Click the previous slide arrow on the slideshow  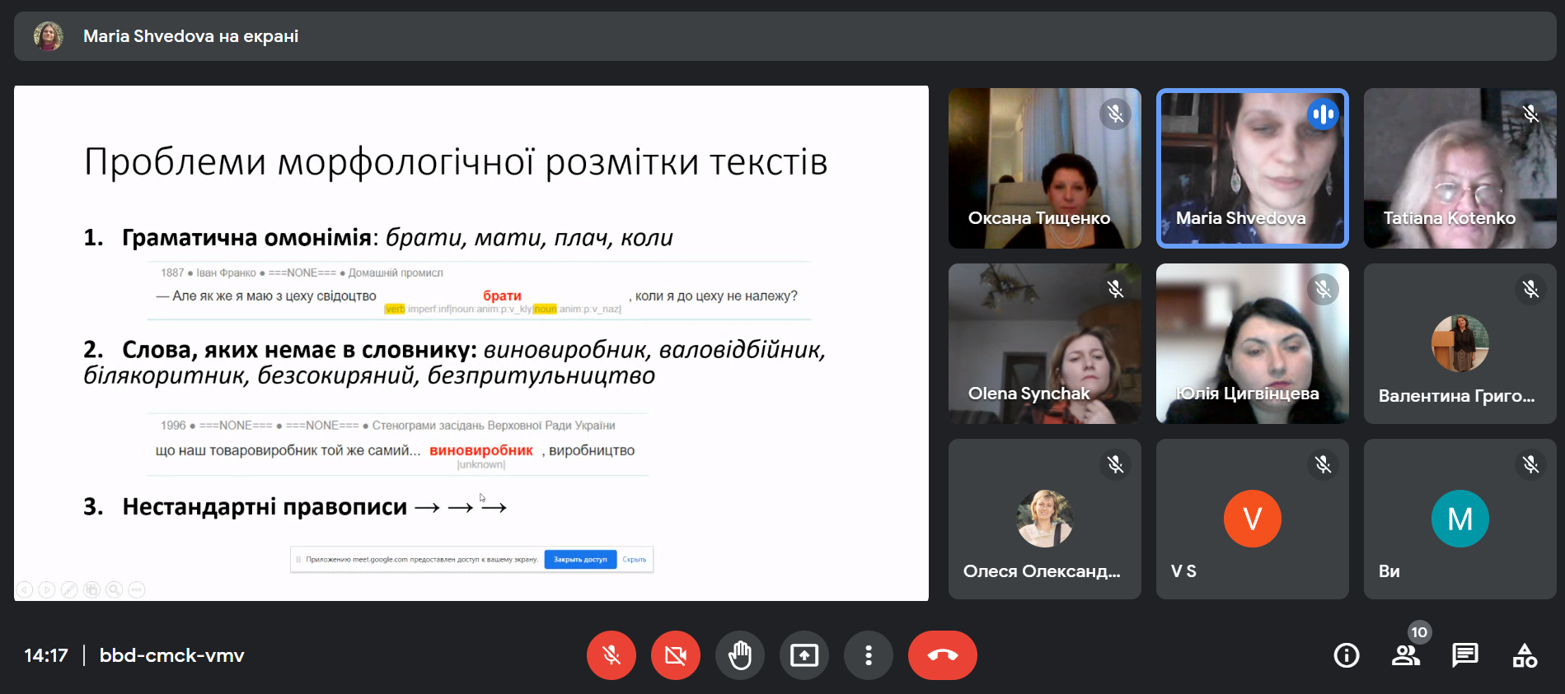coord(26,589)
